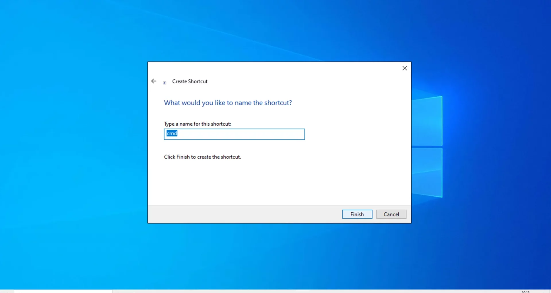This screenshot has height=293, width=551.
Task: Click the shortcut name input field
Action: 234,134
